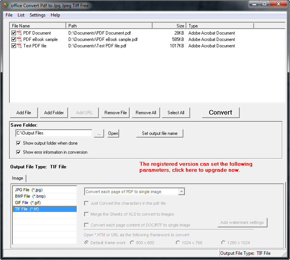Select GIF File (*.gif) output type

[45, 203]
